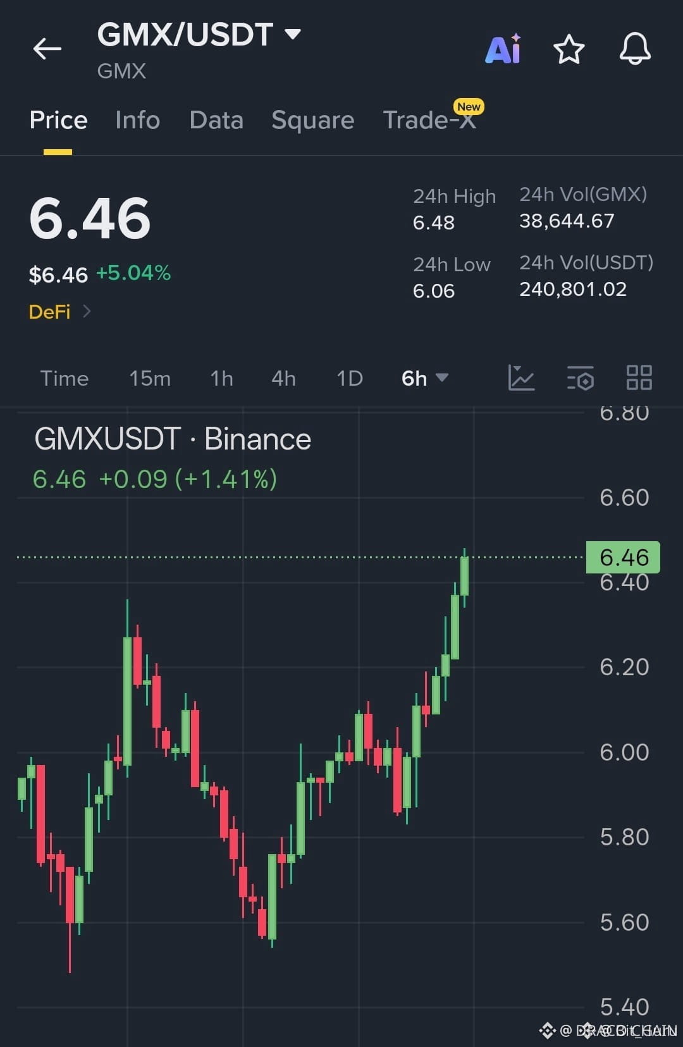The height and width of the screenshot is (1047, 683).
Task: Set a price alert with bell icon
Action: point(635,49)
